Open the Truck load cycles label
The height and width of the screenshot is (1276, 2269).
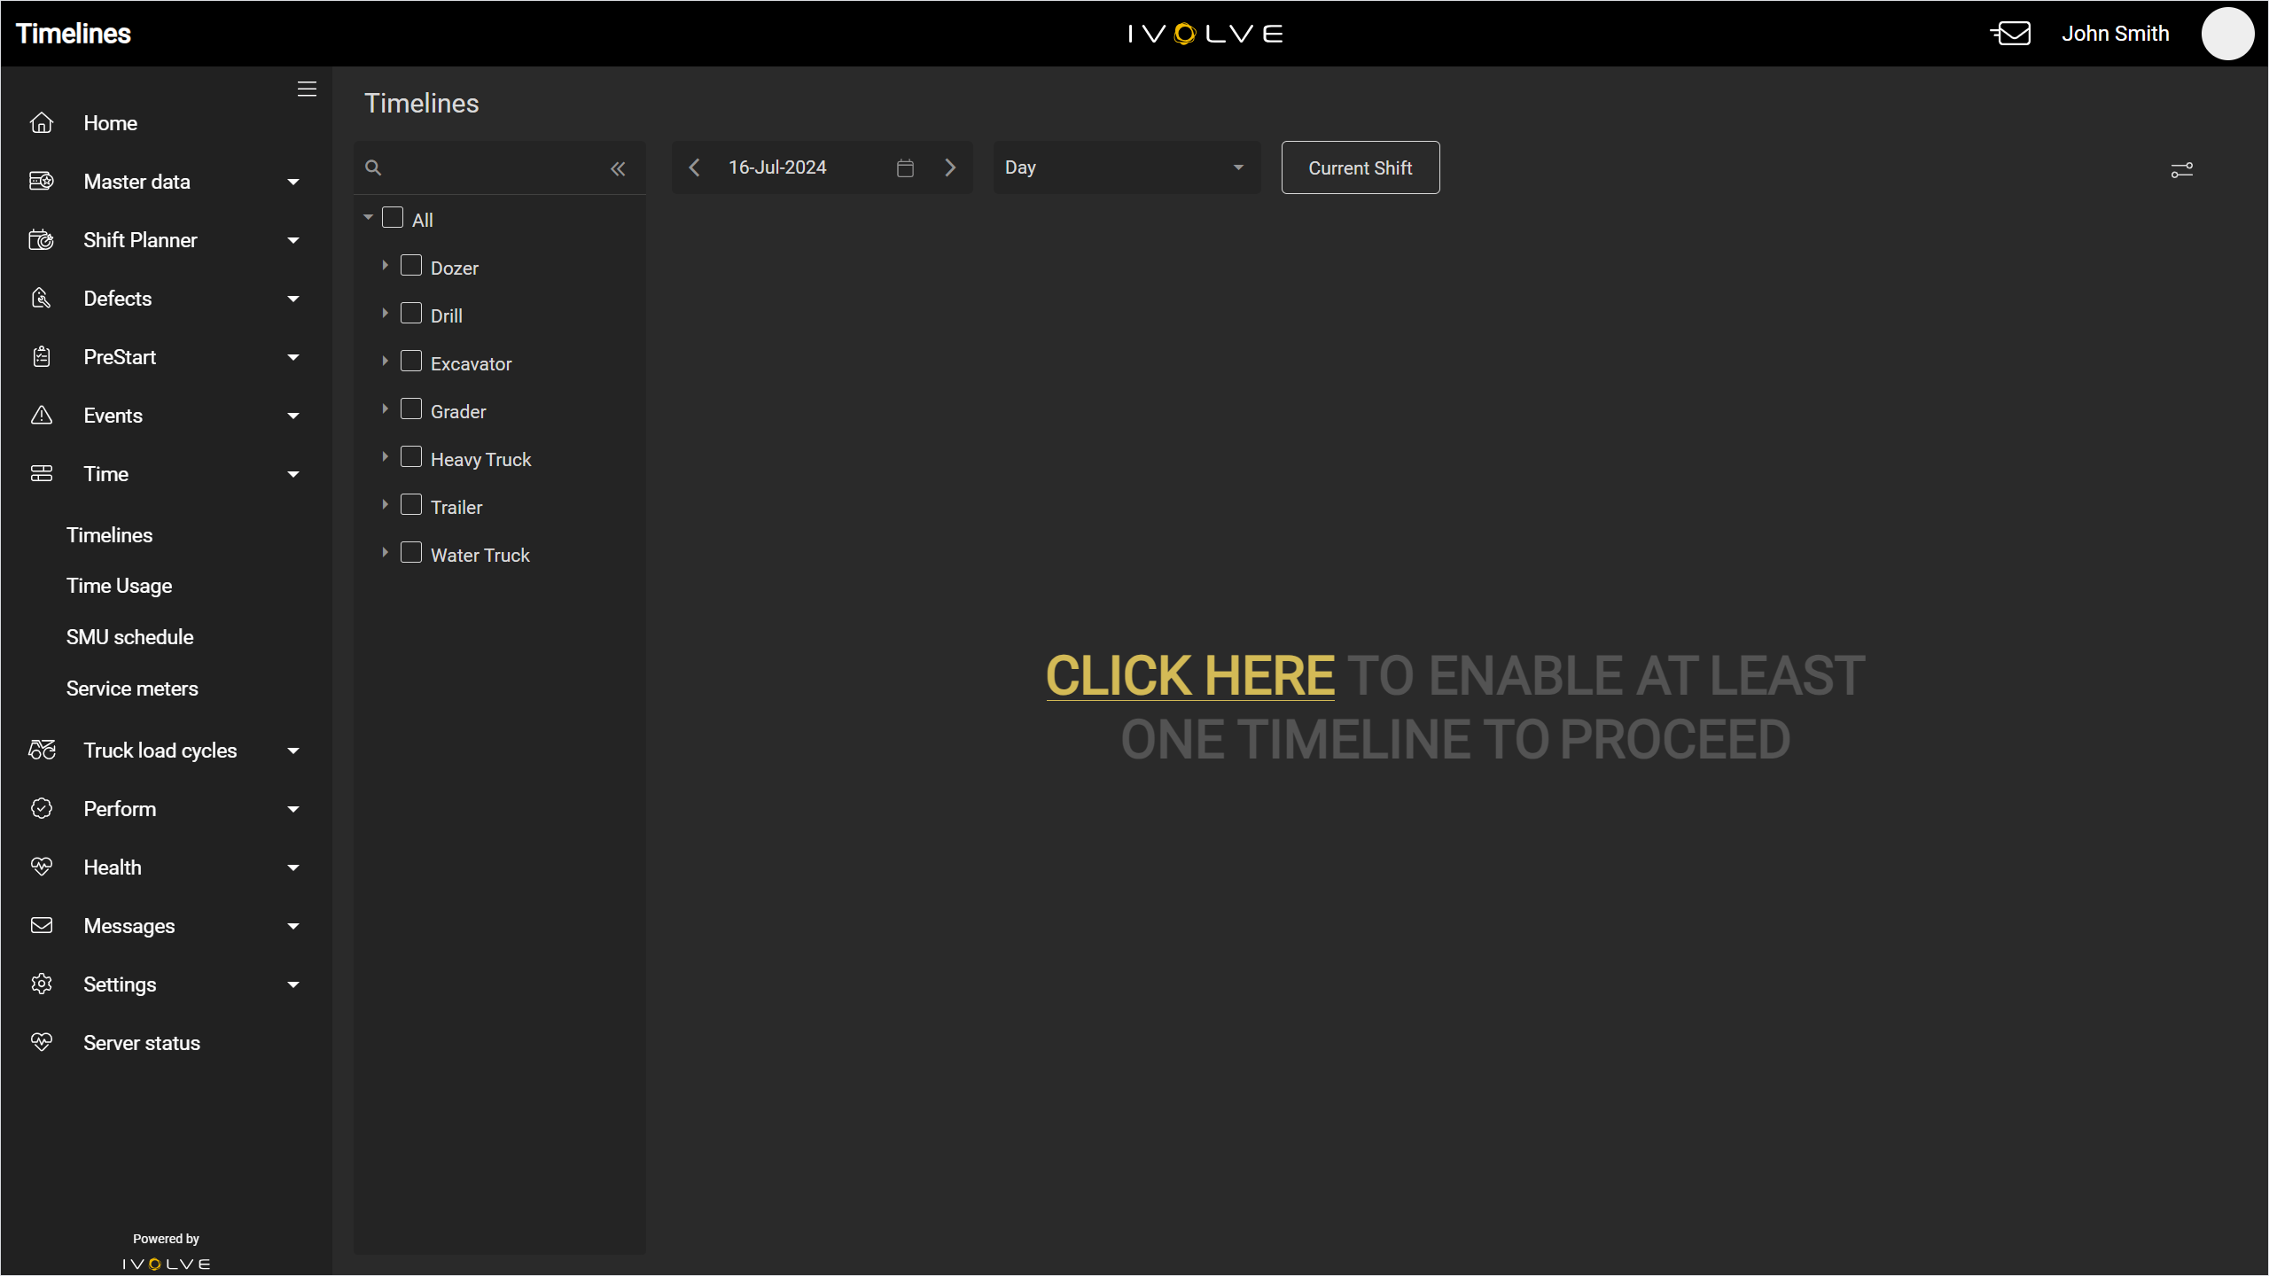click(160, 751)
